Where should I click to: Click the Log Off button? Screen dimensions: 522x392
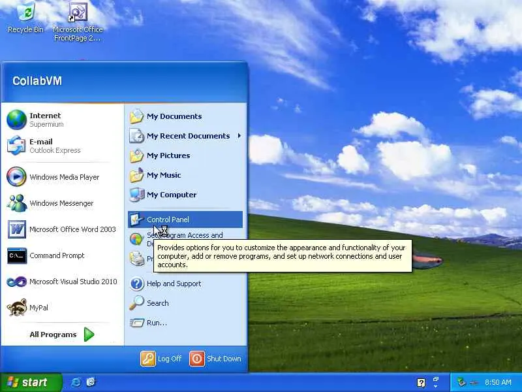(x=161, y=359)
